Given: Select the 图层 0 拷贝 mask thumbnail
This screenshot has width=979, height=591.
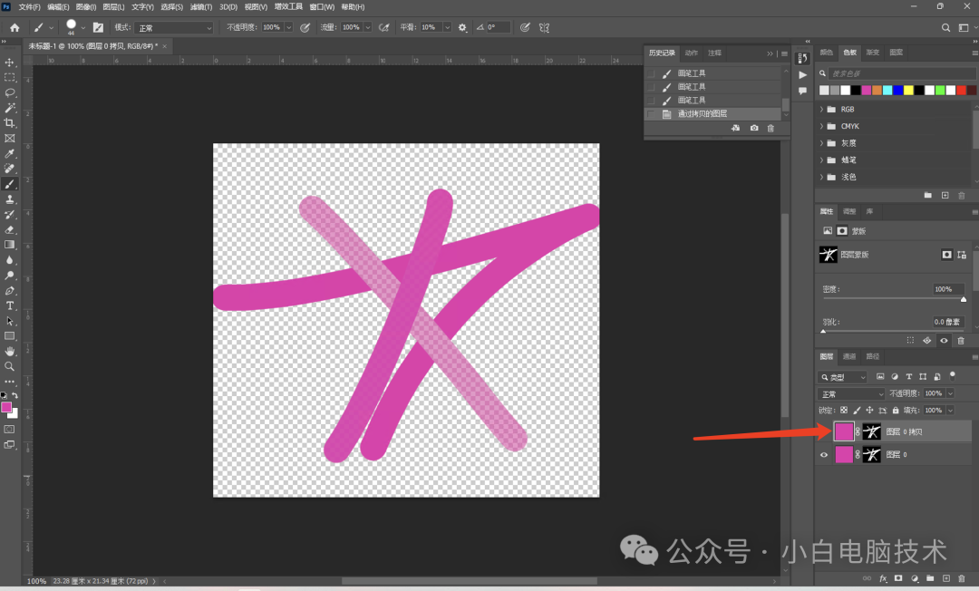Looking at the screenshot, I should tap(872, 431).
